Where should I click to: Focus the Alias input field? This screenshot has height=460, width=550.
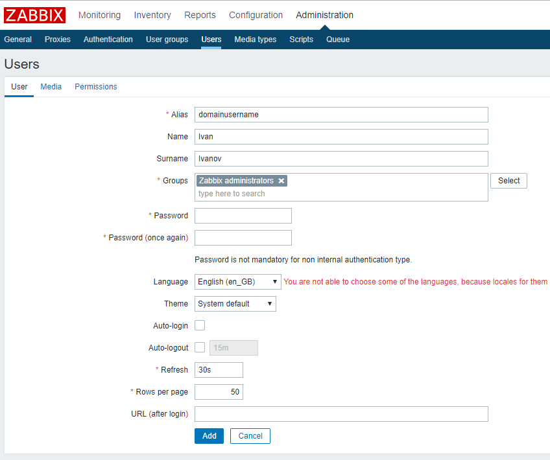341,115
